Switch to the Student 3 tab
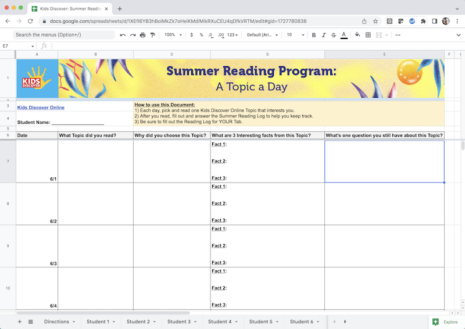This screenshot has height=329, width=465. 179,321
